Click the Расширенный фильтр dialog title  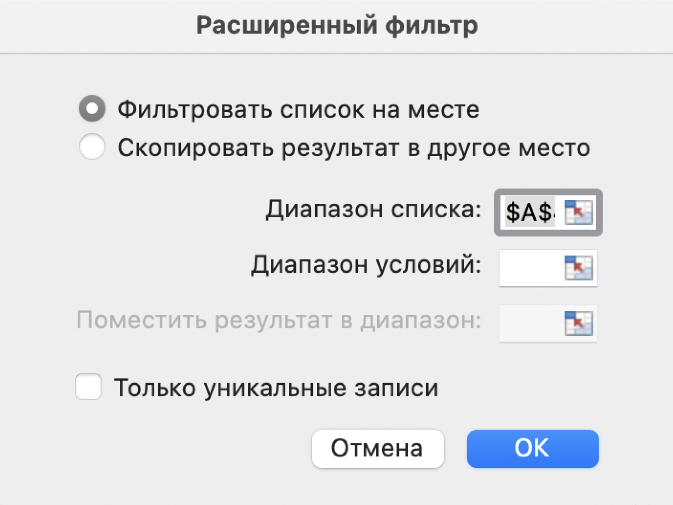click(x=336, y=25)
